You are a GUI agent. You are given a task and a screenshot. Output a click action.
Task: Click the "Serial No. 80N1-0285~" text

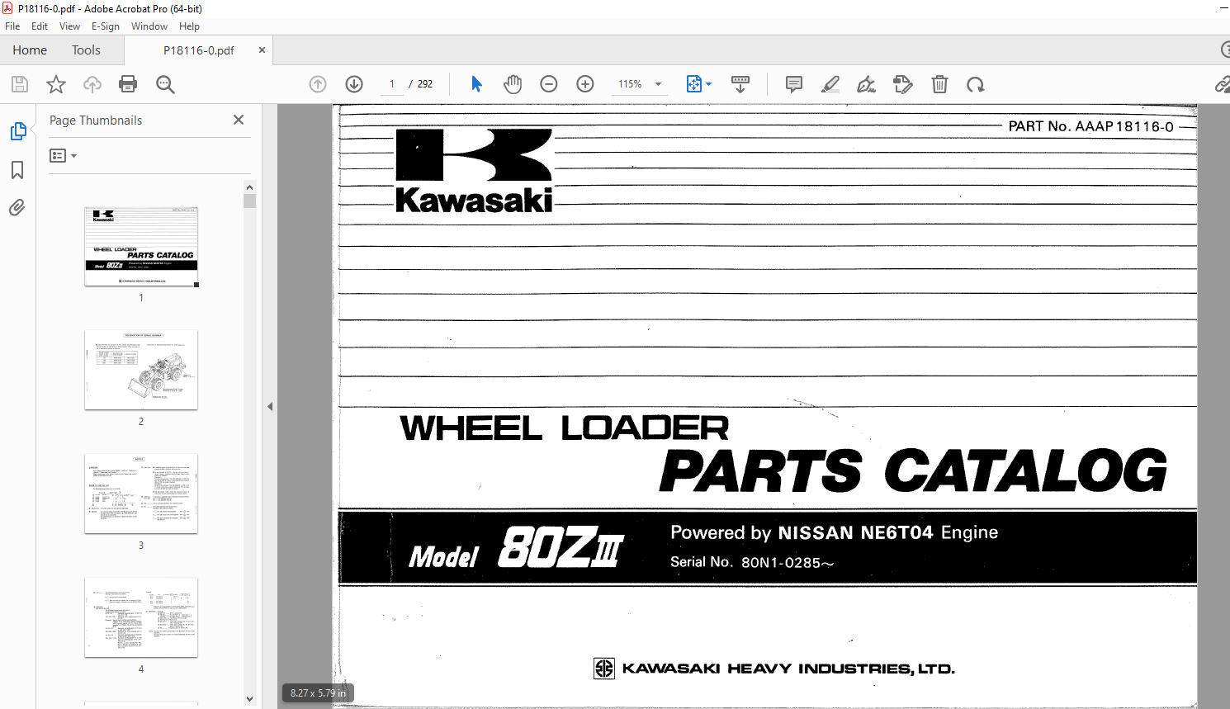[x=752, y=562]
